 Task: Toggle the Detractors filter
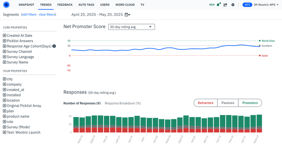pos(206,103)
